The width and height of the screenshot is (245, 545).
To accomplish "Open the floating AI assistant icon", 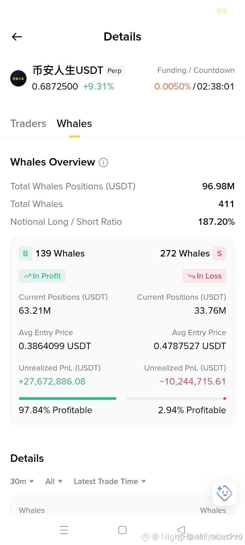I will pos(224,493).
